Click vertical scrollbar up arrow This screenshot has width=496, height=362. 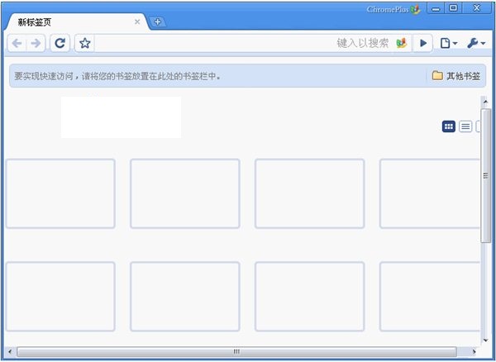[x=485, y=102]
